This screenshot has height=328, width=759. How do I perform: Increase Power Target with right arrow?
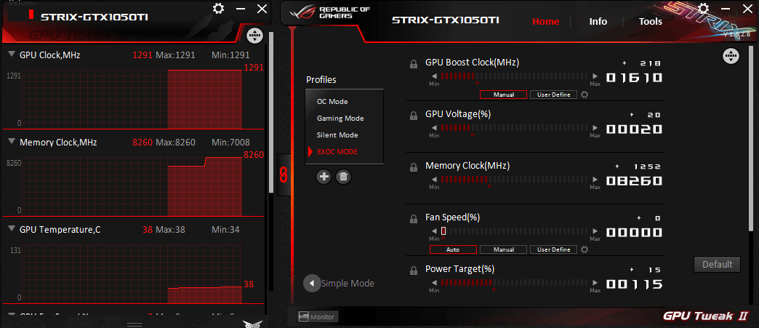(595, 282)
